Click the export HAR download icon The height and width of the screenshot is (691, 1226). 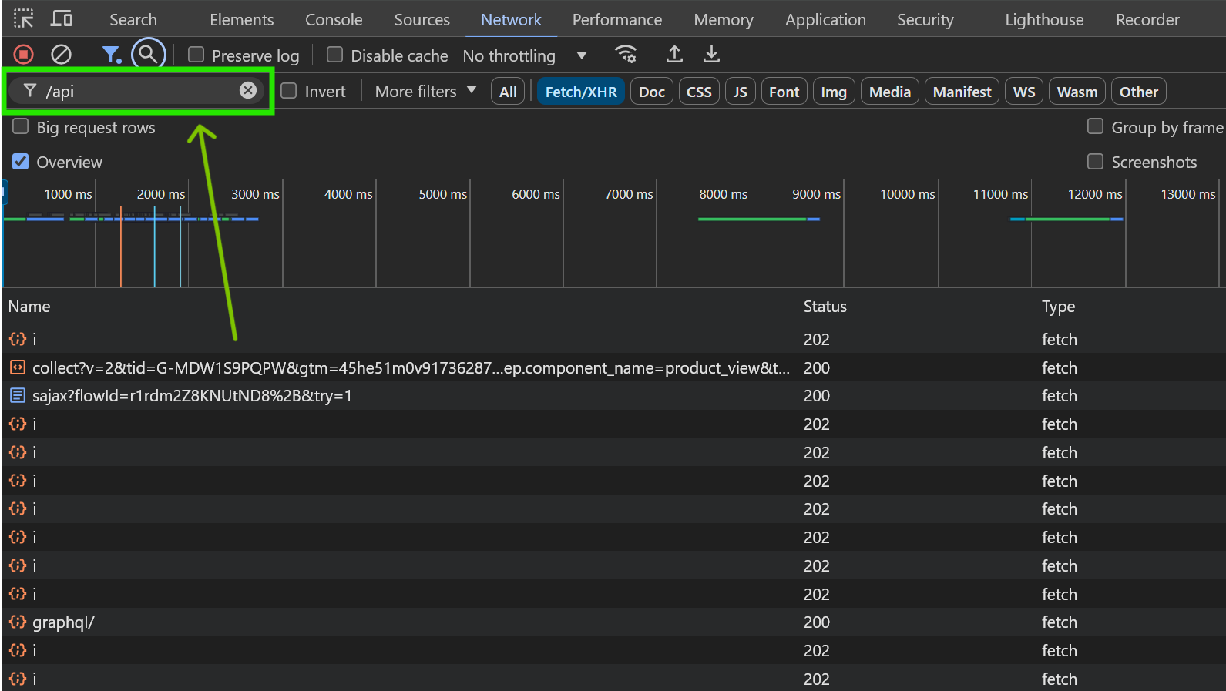[711, 55]
